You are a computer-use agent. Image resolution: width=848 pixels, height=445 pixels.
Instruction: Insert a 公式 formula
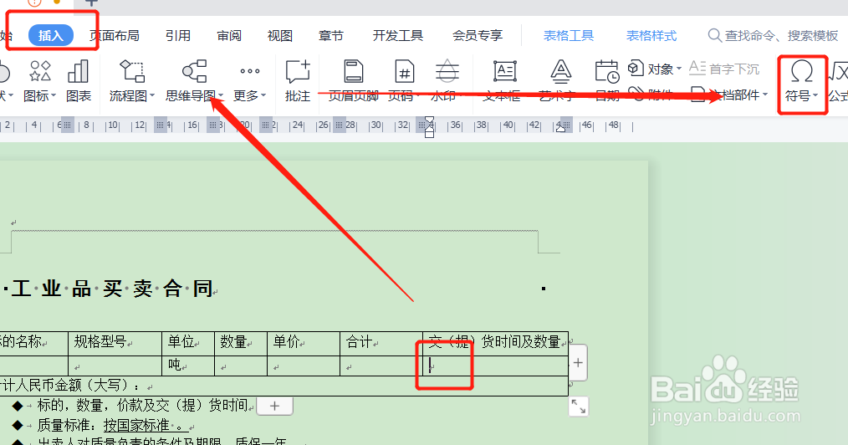pyautogui.click(x=838, y=81)
